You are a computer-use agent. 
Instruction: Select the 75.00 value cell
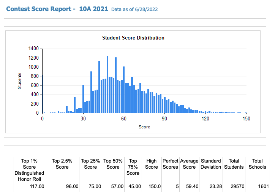pos(90,187)
